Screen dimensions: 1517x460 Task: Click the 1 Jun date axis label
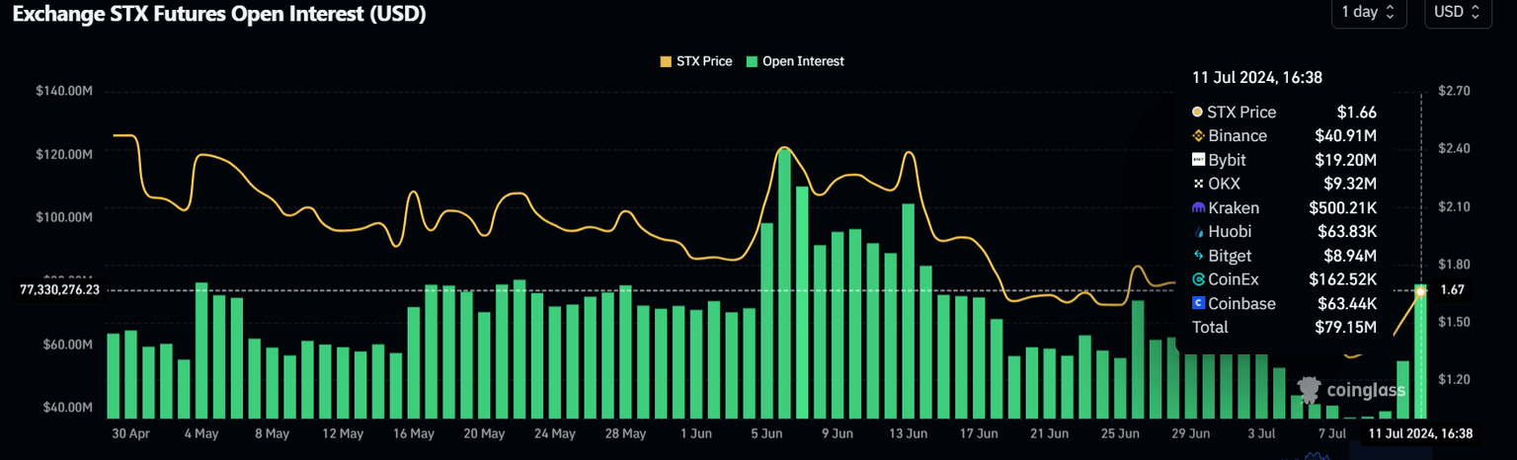(x=696, y=434)
